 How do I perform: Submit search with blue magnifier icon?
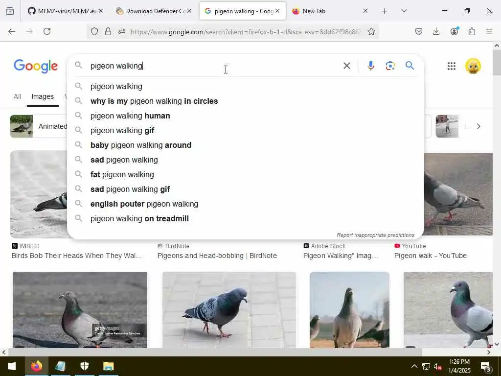(x=410, y=66)
